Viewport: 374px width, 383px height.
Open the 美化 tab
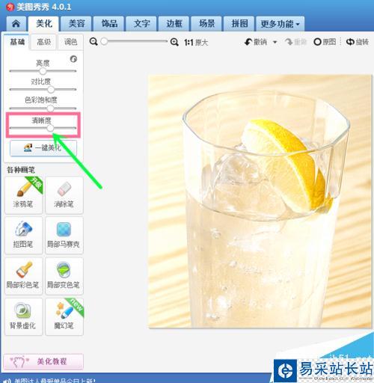44,24
